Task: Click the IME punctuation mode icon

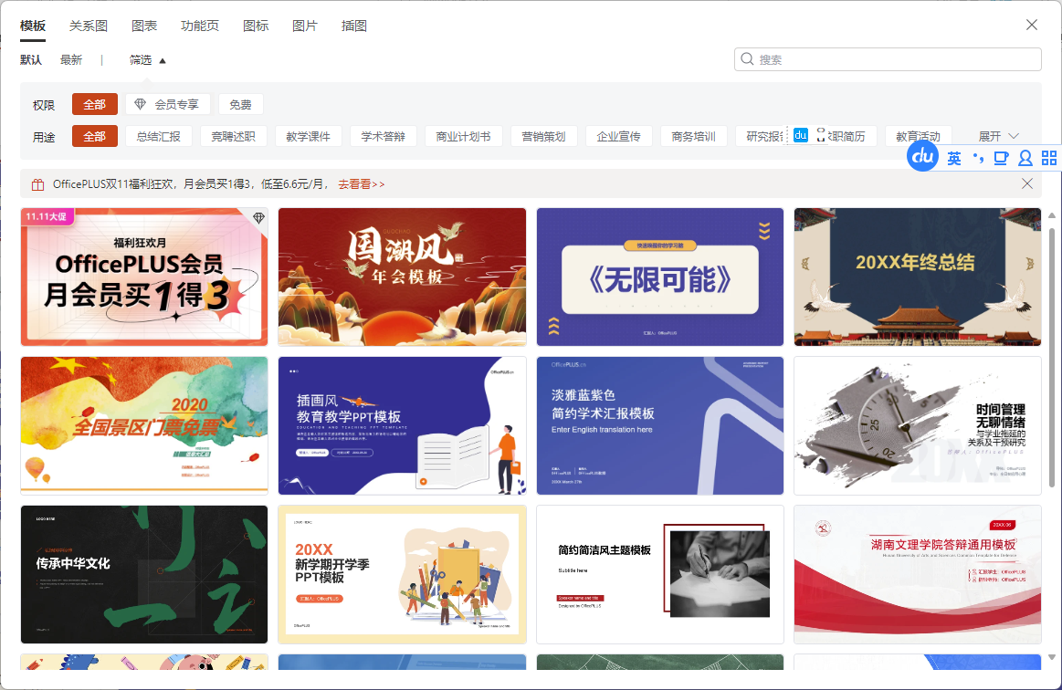Action: click(x=977, y=159)
